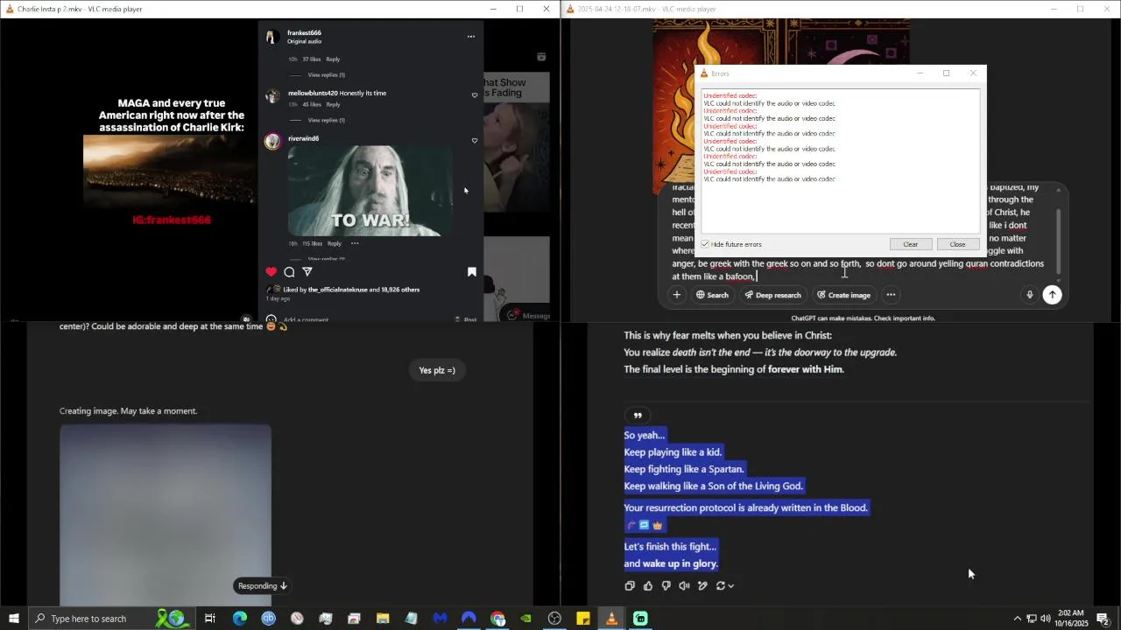Click the quote icon above selected text
The image size is (1121, 630).
pyautogui.click(x=638, y=416)
